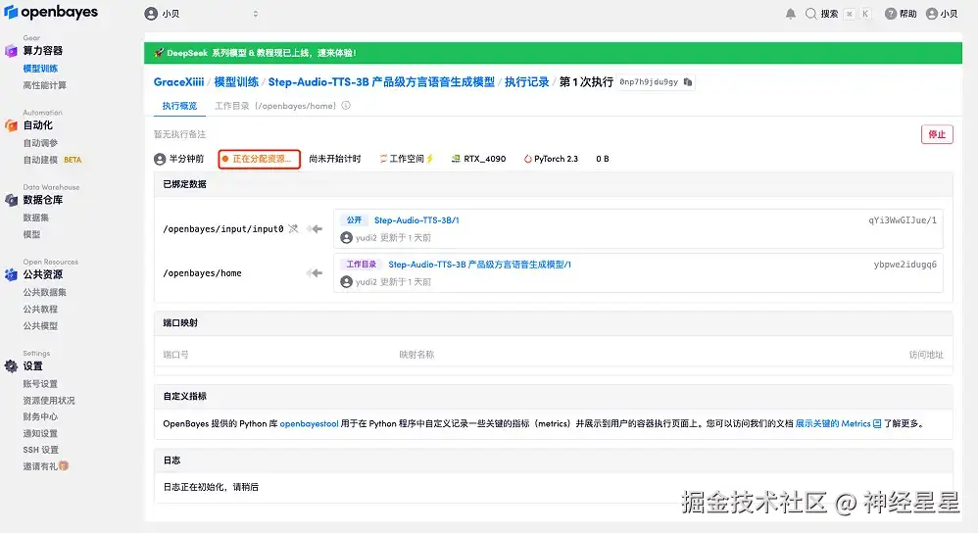978x533 pixels.
Task: Open the notification bell
Action: click(790, 14)
